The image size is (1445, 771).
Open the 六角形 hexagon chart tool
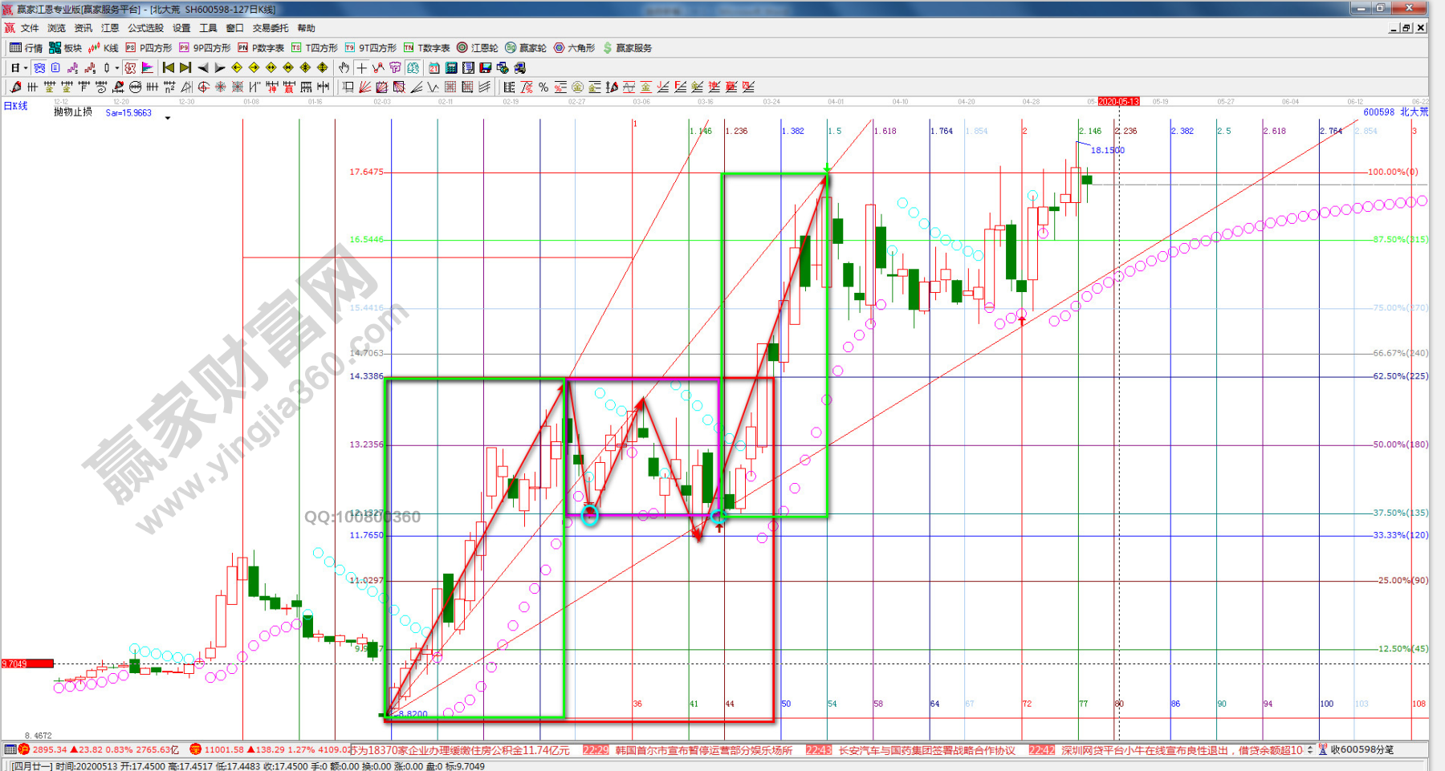[x=574, y=48]
